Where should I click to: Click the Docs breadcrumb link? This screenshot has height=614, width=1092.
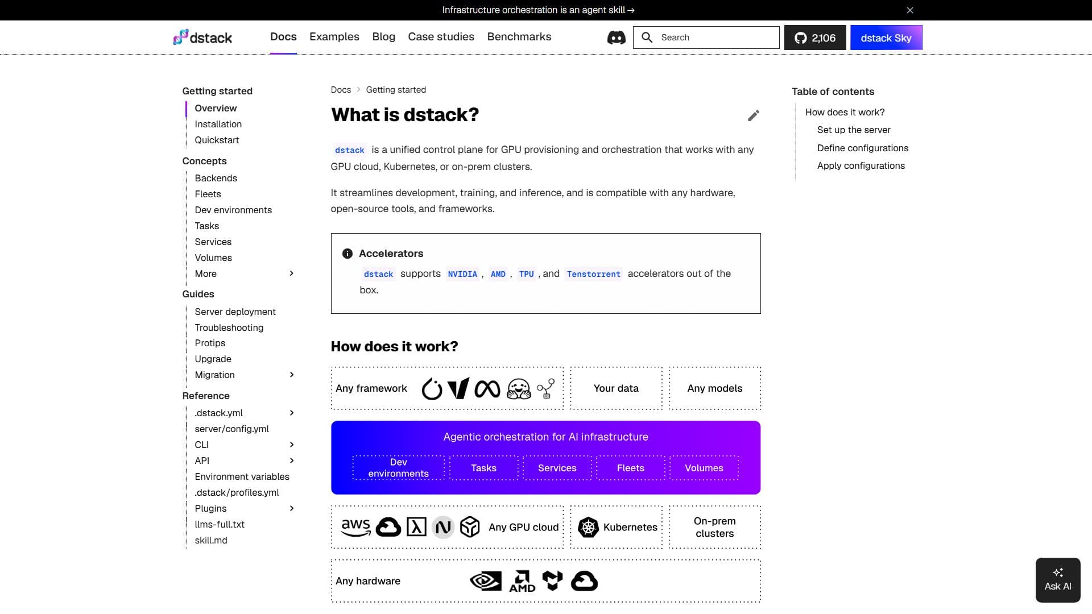[341, 90]
